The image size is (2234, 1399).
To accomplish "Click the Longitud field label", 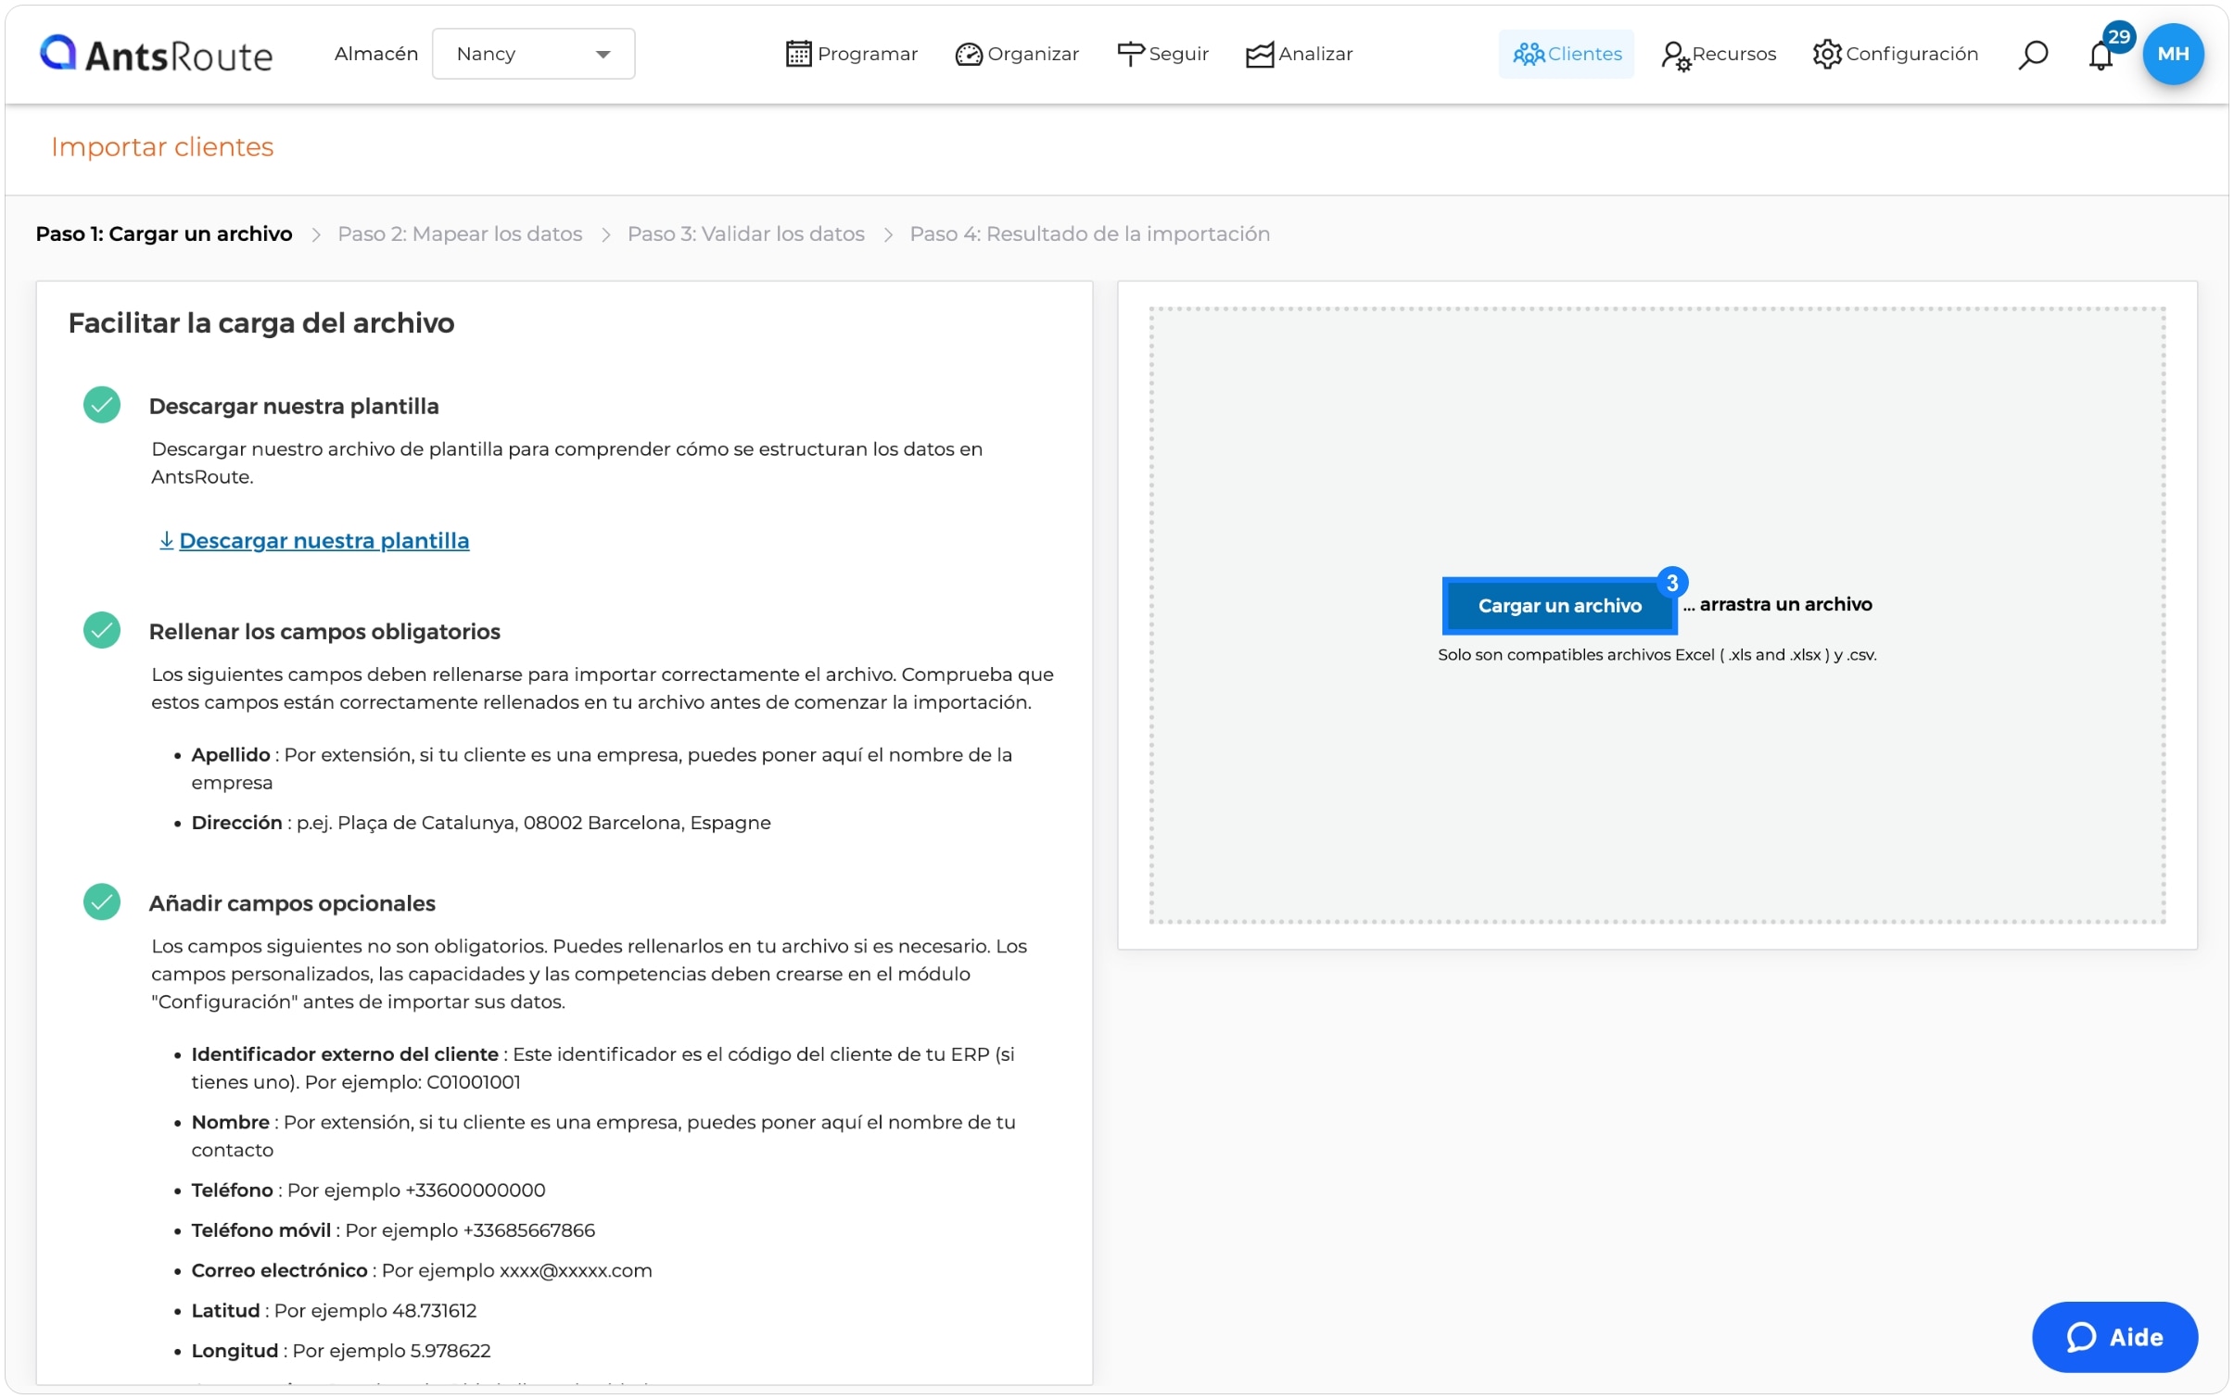I will click(x=235, y=1351).
